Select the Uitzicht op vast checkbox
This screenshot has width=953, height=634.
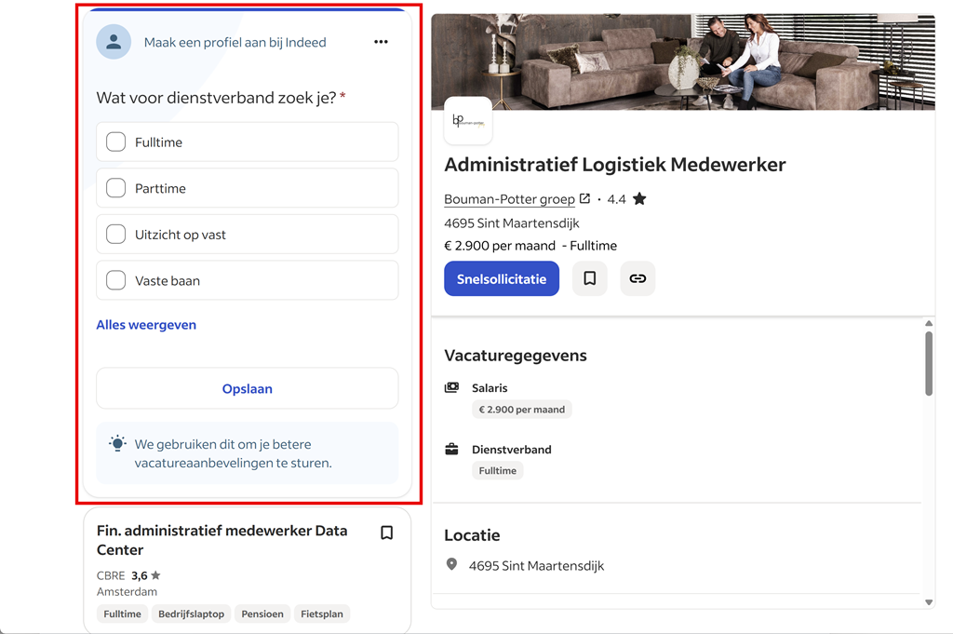(116, 235)
